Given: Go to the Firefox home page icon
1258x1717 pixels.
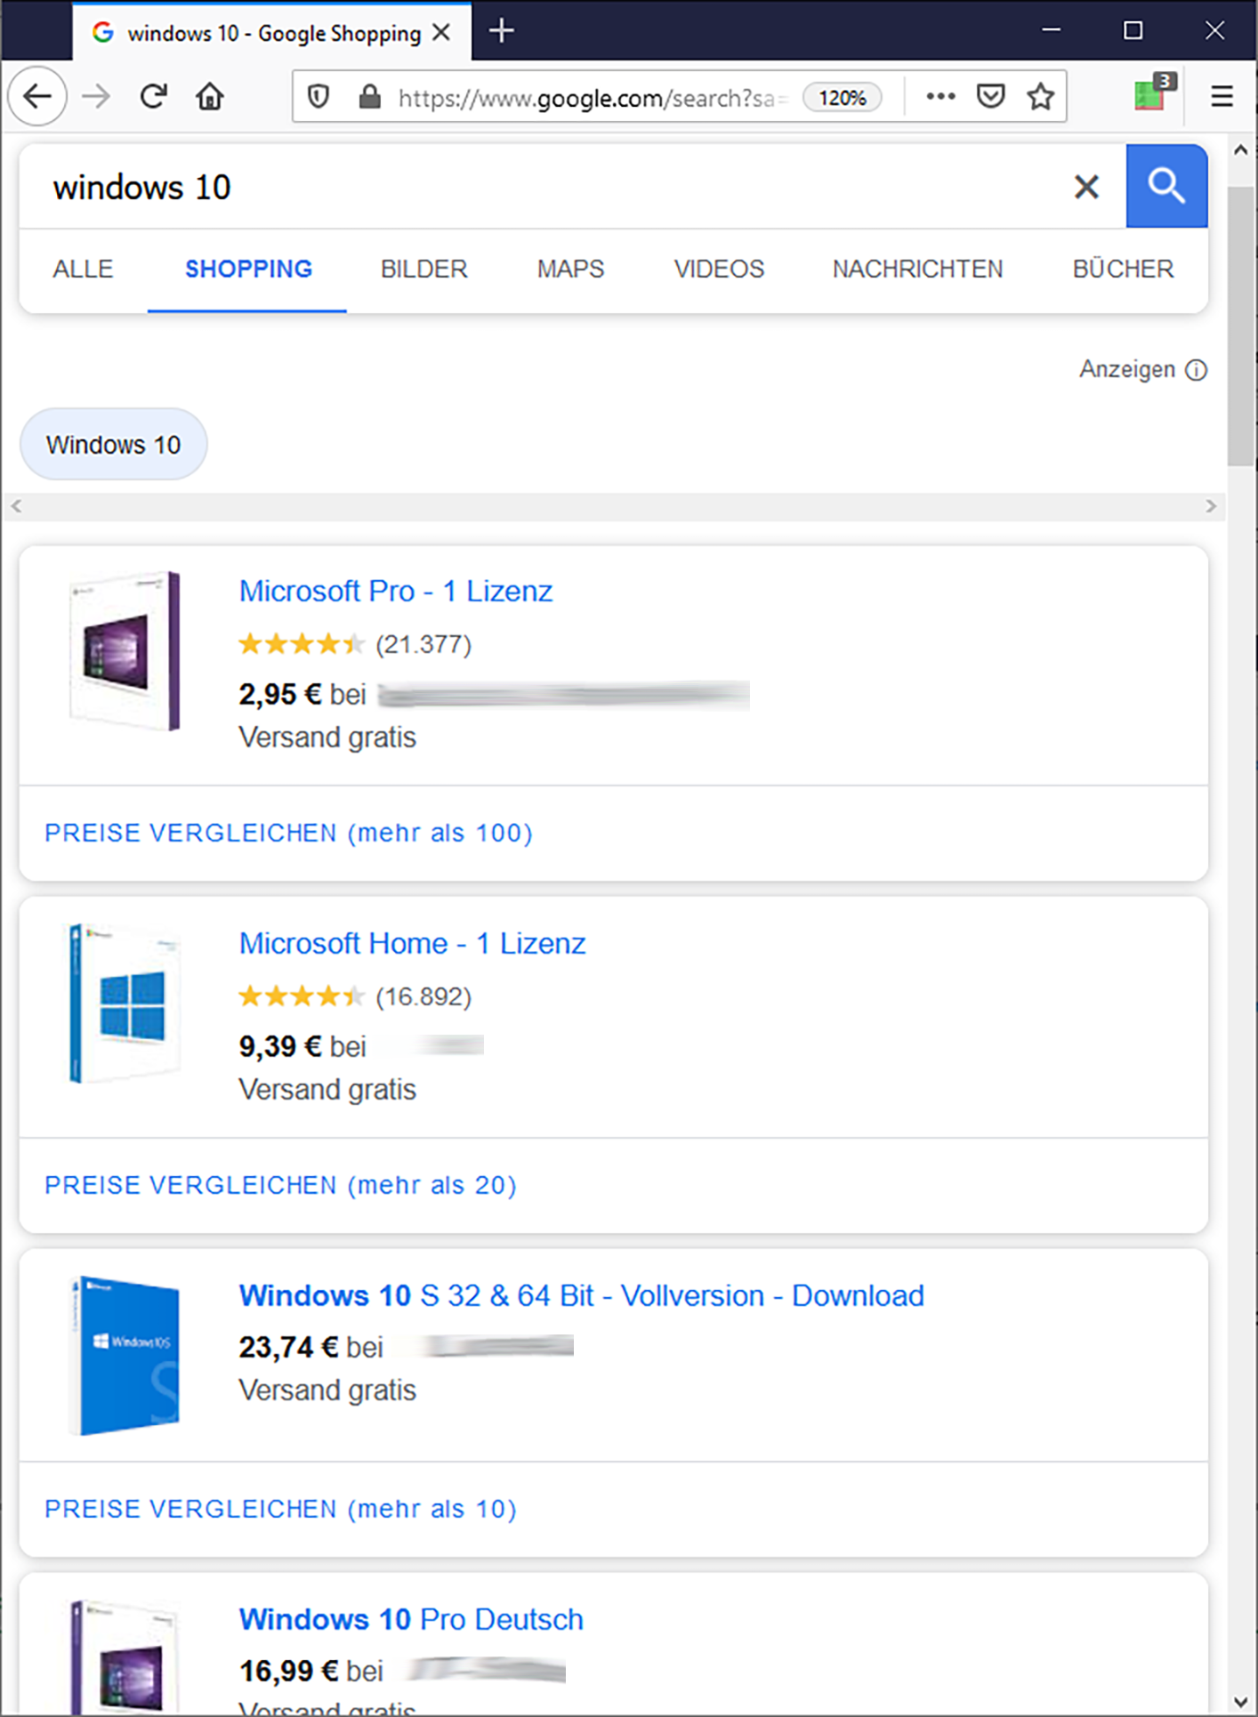Looking at the screenshot, I should 210,96.
